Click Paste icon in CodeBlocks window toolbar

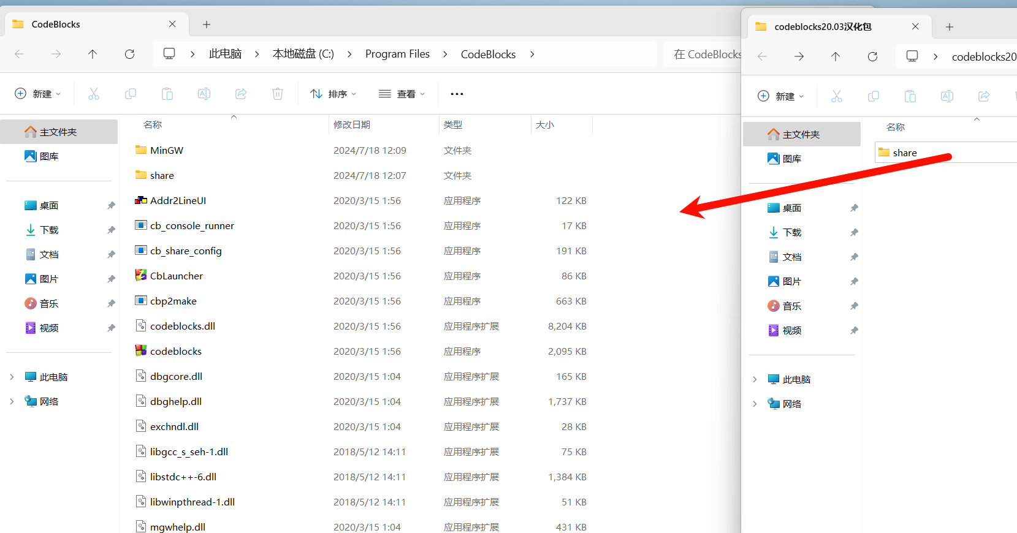click(x=167, y=94)
